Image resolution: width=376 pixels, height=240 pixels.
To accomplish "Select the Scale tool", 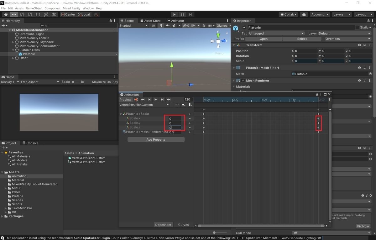I will [30, 14].
